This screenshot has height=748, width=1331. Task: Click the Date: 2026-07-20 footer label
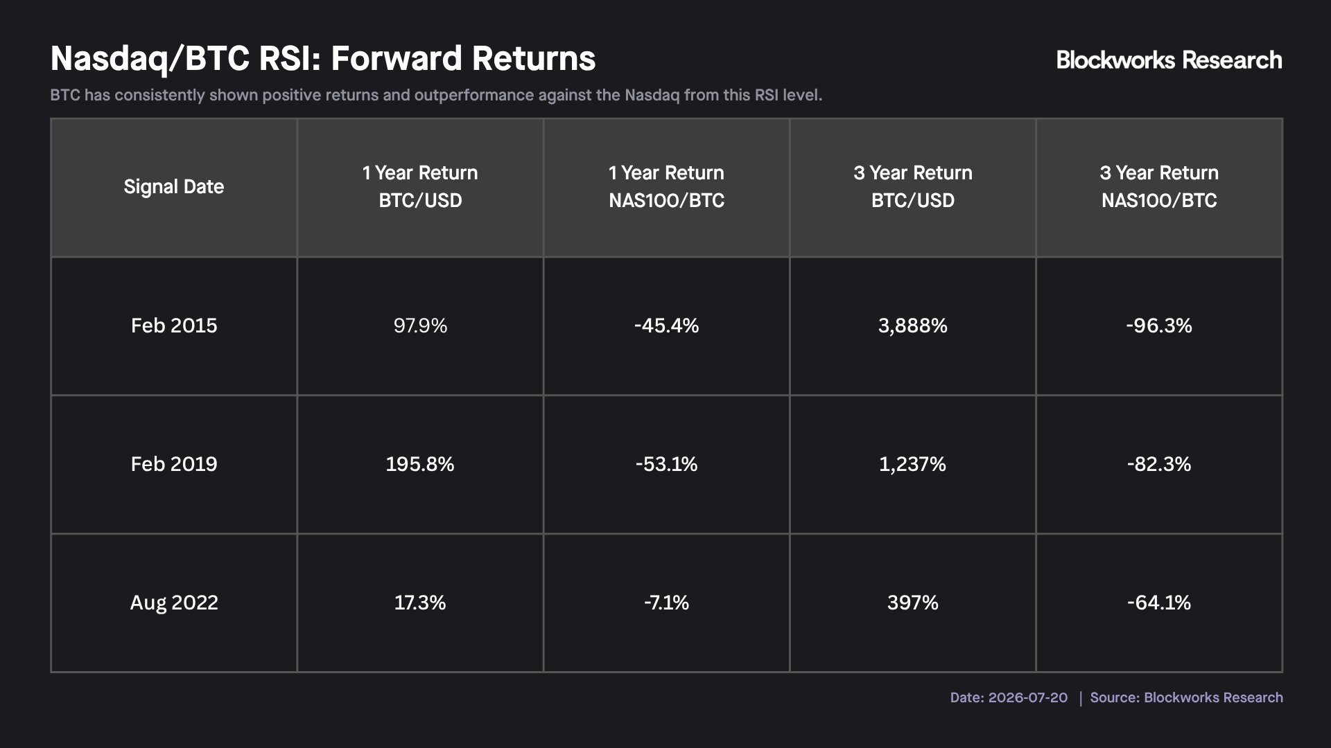(x=1009, y=698)
